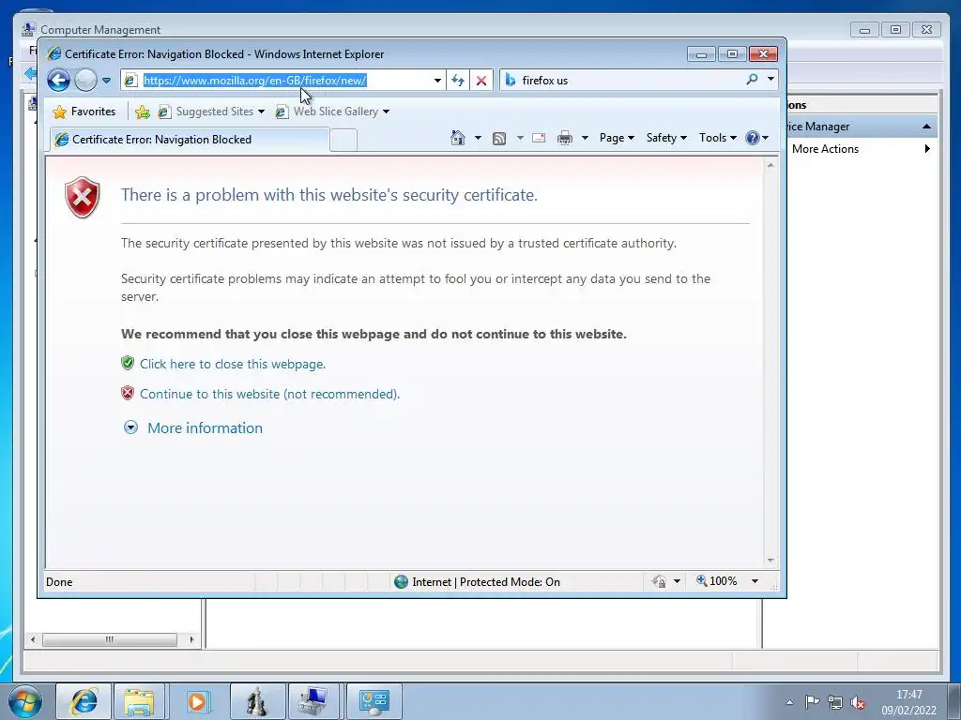Click Internet Explorer taskbar icon

pyautogui.click(x=84, y=701)
